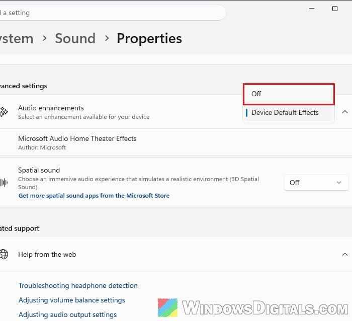Maximize the Settings window
Screen dimensions: 352x321
point(335,9)
